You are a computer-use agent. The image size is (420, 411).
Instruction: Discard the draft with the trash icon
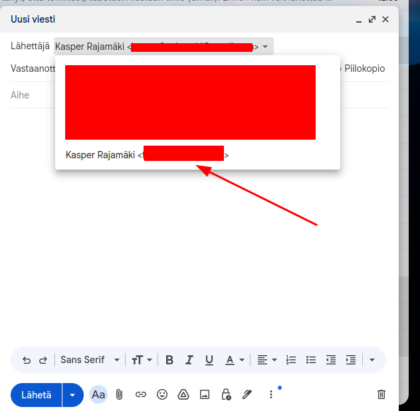click(x=381, y=394)
